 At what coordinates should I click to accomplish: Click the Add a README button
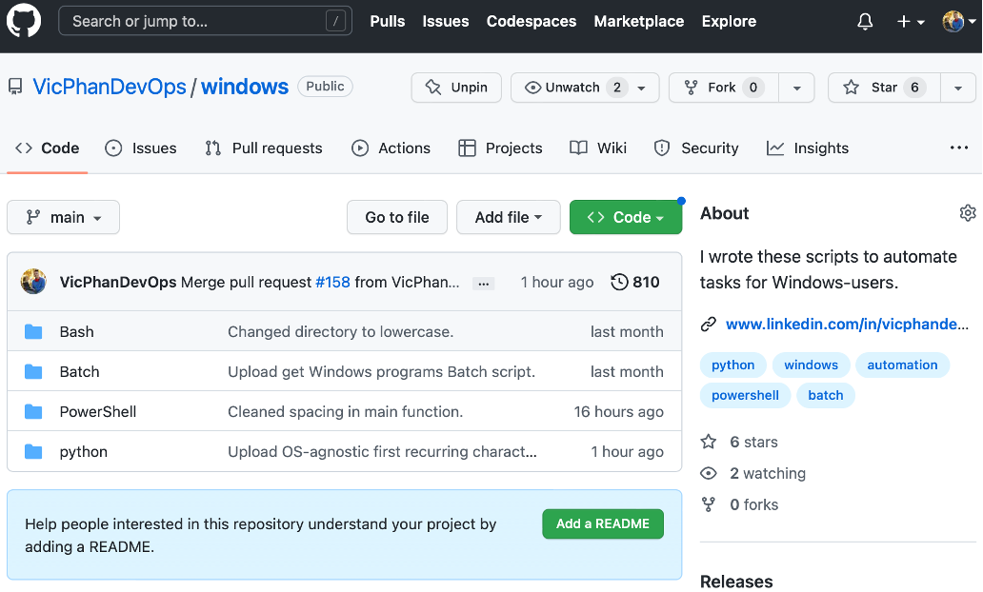(603, 524)
